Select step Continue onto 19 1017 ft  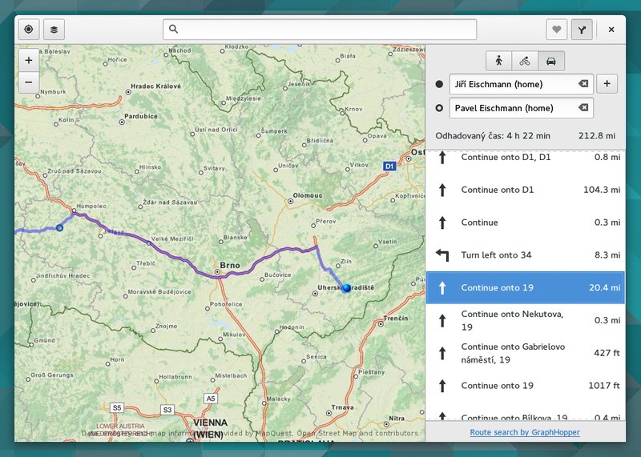pyautogui.click(x=526, y=386)
